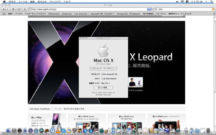Open the 新しいiMac promo tile
The height and width of the screenshot is (135, 216).
pos(47,121)
